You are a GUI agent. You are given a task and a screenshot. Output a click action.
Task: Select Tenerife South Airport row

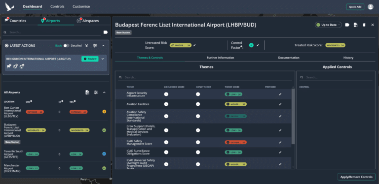pos(55,154)
